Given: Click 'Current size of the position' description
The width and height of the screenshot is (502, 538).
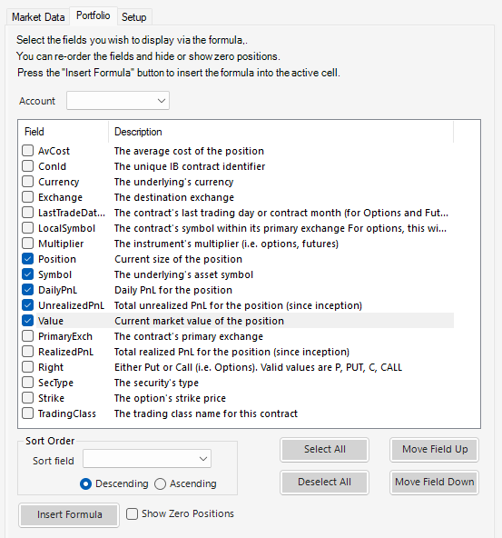Looking at the screenshot, I should [x=178, y=259].
